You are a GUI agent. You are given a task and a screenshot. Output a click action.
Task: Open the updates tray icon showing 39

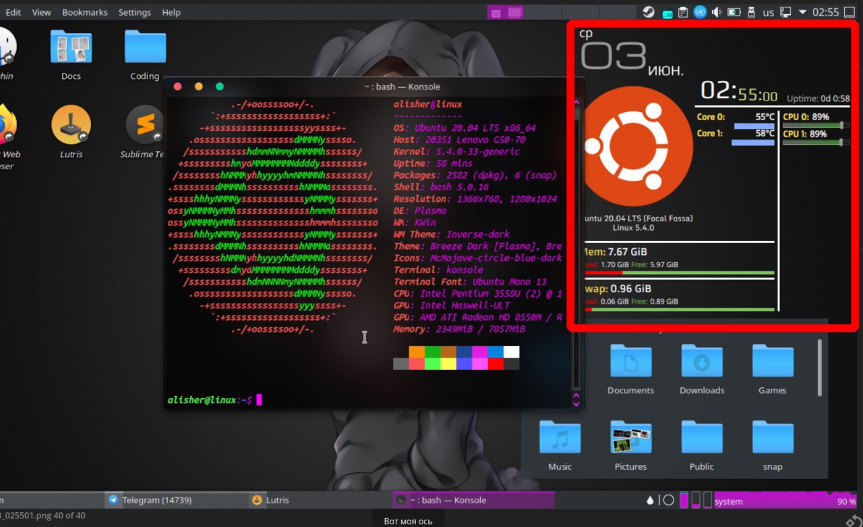click(667, 13)
